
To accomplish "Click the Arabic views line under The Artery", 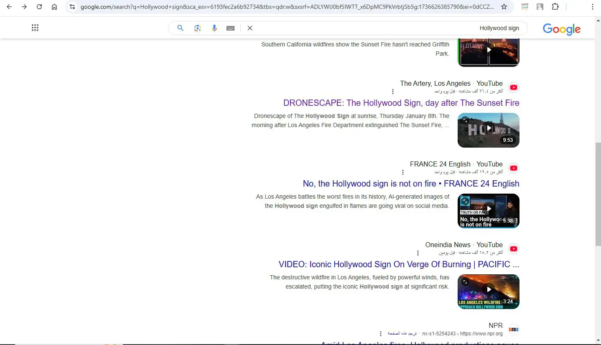I will (469, 91).
